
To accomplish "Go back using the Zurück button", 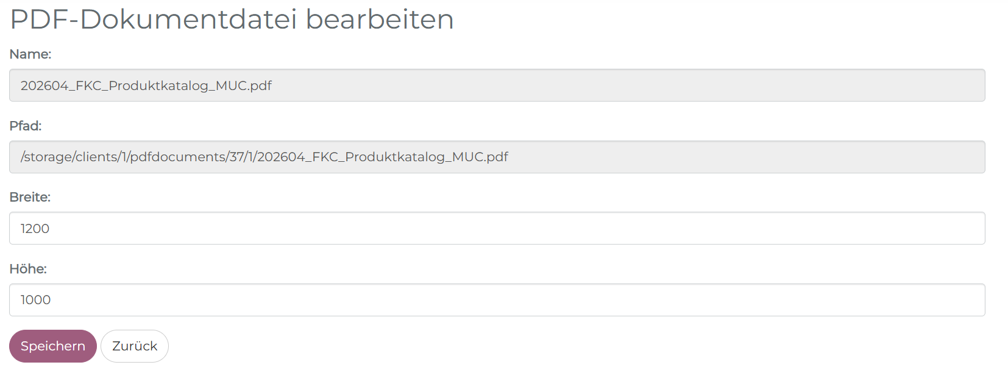I will coord(135,346).
